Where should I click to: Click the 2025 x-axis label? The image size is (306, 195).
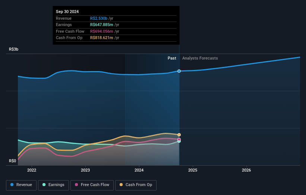click(x=193, y=170)
